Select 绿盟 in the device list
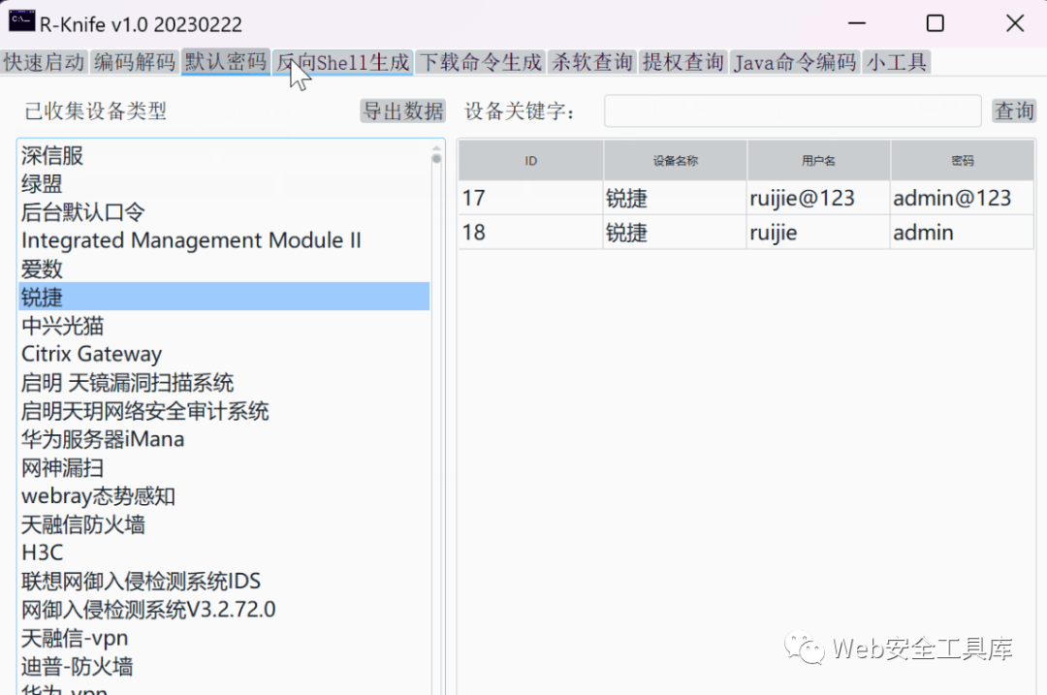Screen dimensions: 1047x695 [224, 183]
